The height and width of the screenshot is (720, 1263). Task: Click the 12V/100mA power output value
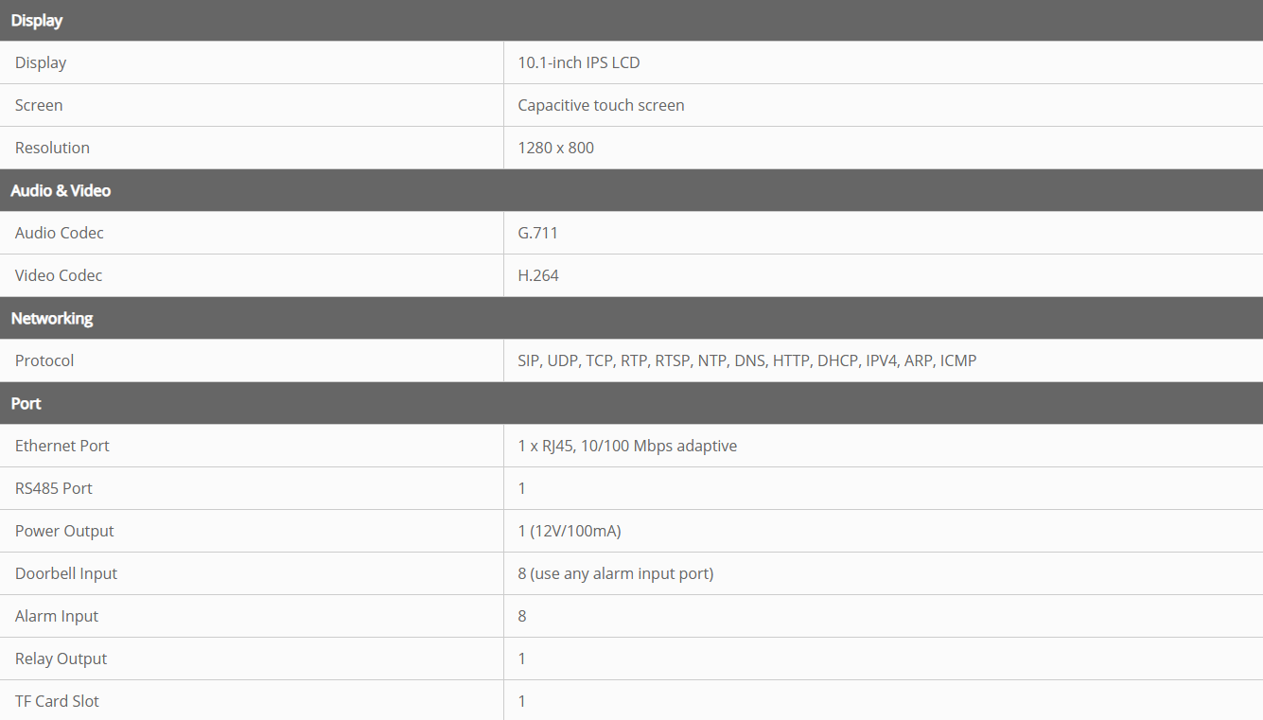coord(570,531)
